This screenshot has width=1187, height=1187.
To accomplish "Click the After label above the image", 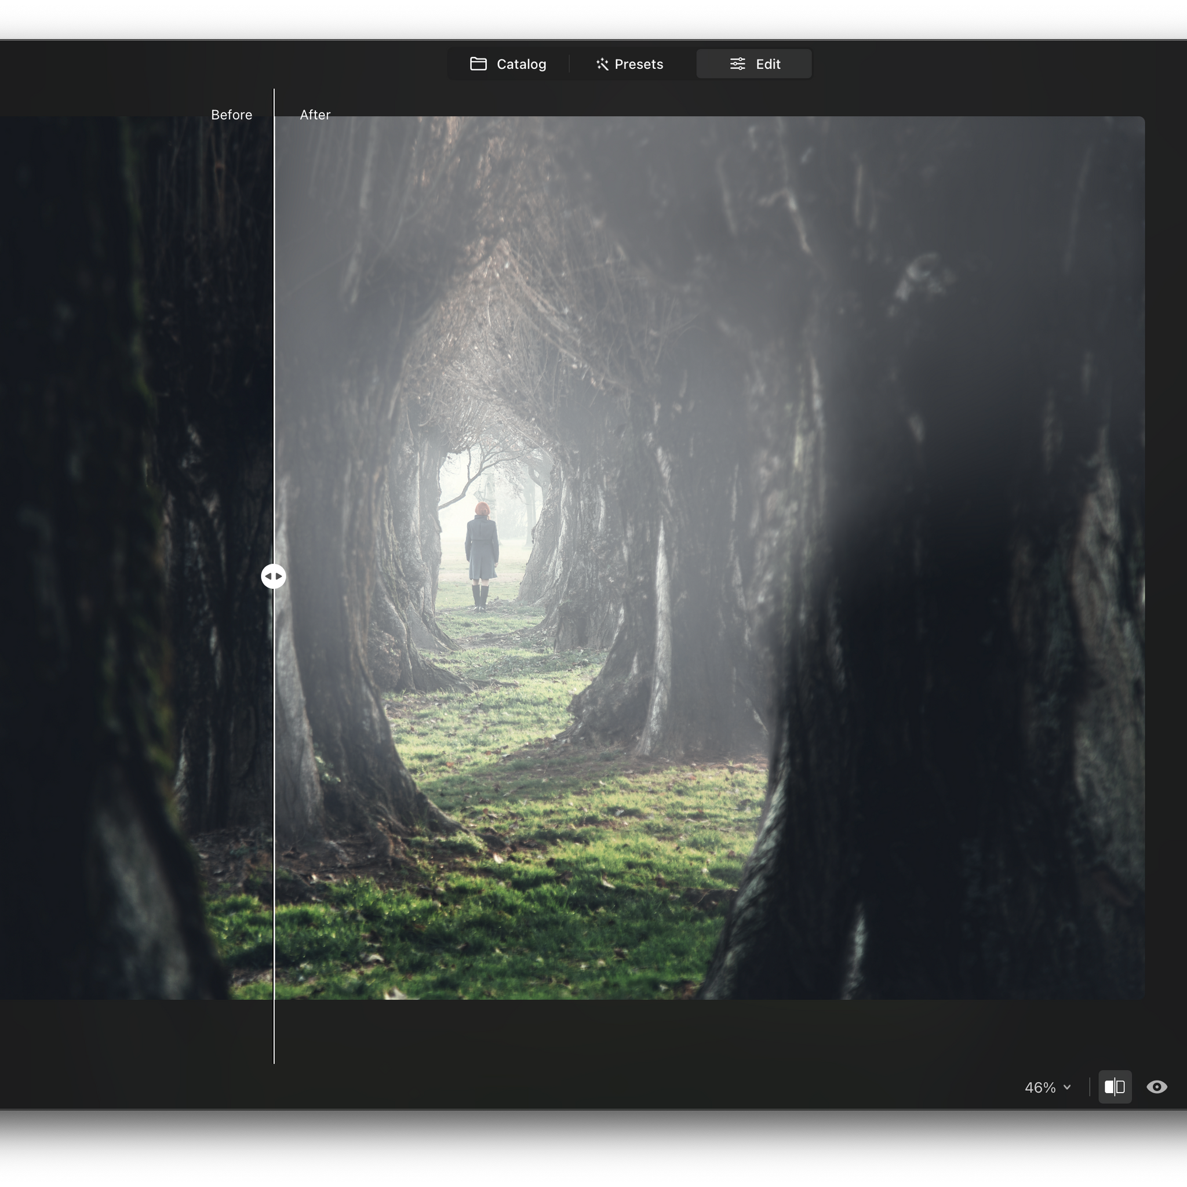I will coord(315,114).
